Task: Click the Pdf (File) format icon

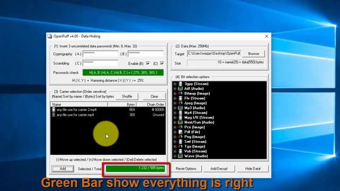Action: 180,132
